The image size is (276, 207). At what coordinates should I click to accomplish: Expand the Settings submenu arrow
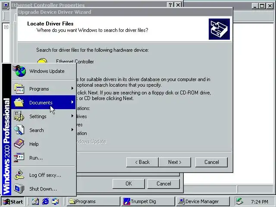(x=72, y=116)
